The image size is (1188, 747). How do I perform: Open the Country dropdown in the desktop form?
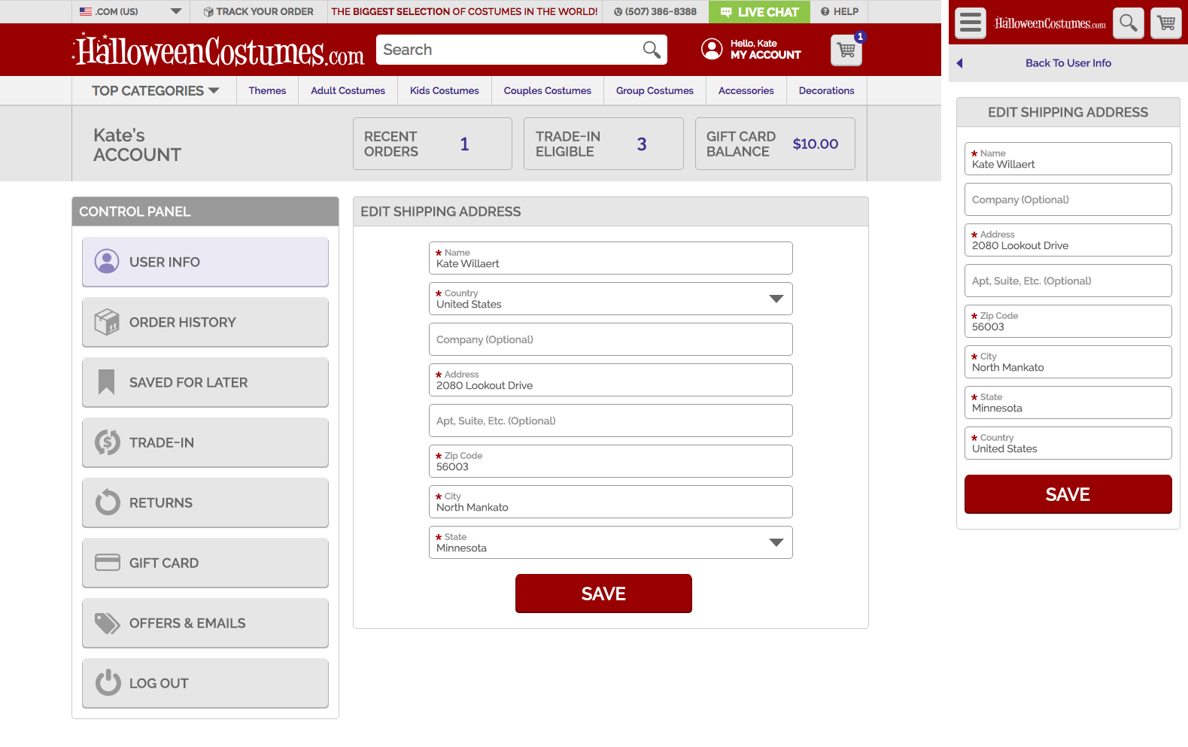[610, 299]
